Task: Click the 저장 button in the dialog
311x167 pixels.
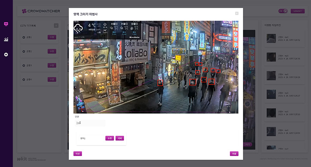Action: [x=234, y=154]
